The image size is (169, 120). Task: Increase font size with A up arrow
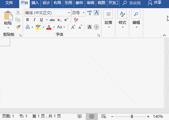pyautogui.click(x=73, y=27)
